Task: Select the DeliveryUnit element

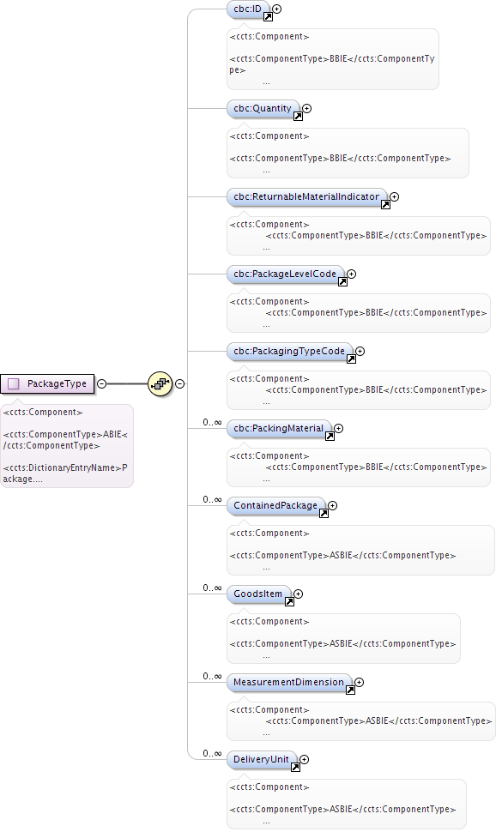Action: [261, 760]
